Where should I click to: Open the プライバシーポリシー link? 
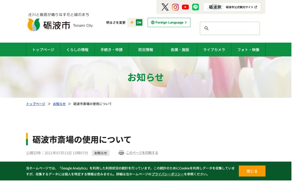(168, 174)
